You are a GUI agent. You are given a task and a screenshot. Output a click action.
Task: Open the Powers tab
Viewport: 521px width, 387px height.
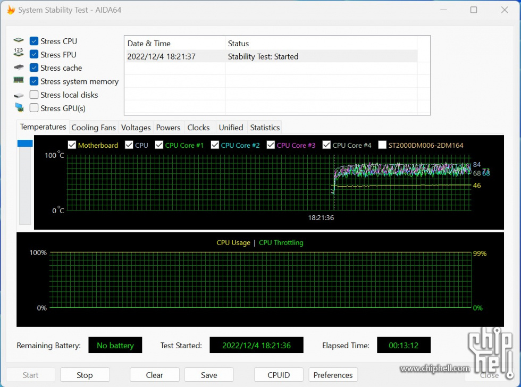[x=168, y=128]
